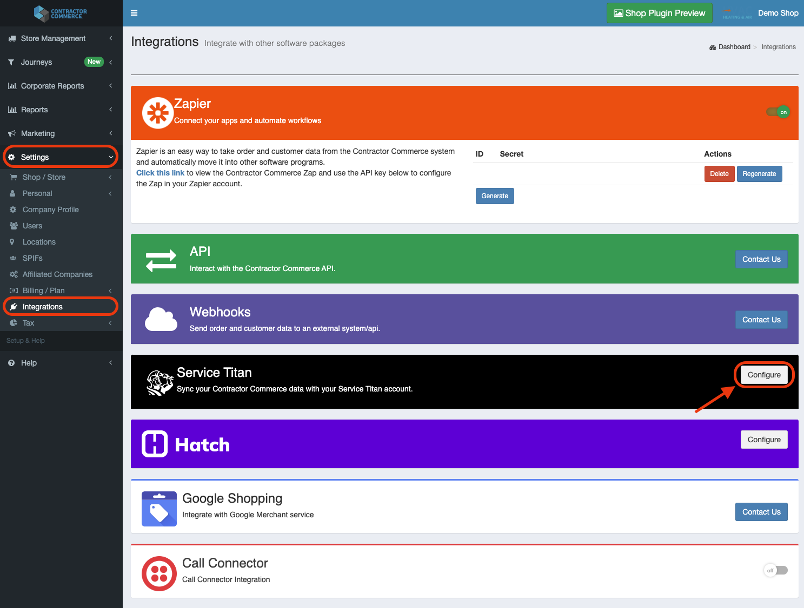The image size is (804, 608).
Task: Expand Marketing menu chevron
Action: point(110,133)
